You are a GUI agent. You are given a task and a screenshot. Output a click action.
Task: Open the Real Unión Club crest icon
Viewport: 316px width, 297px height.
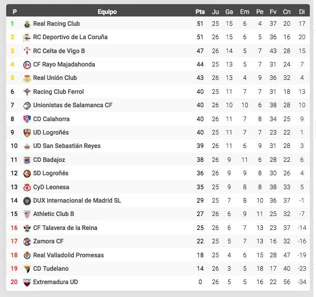click(27, 78)
